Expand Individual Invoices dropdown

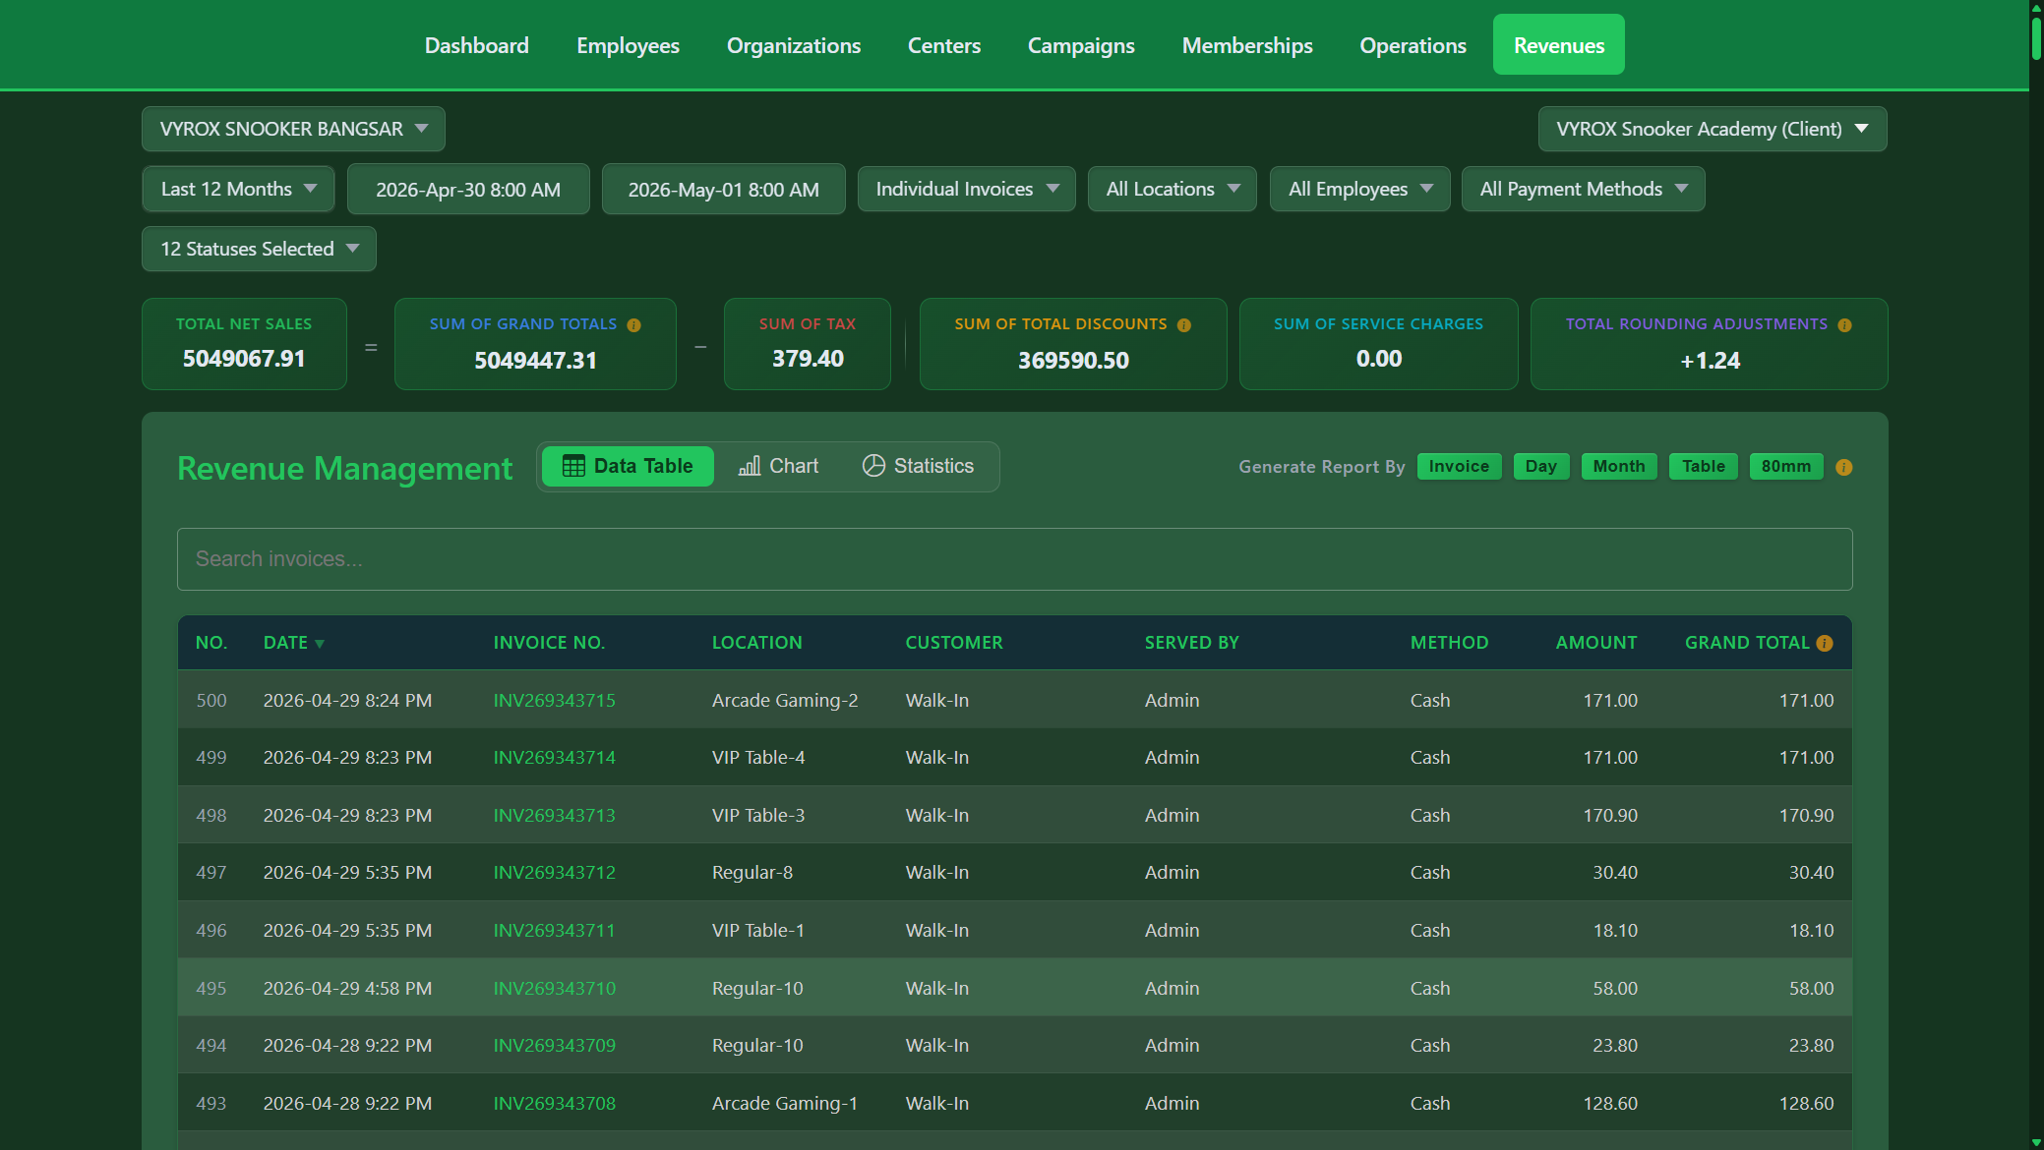(x=967, y=189)
